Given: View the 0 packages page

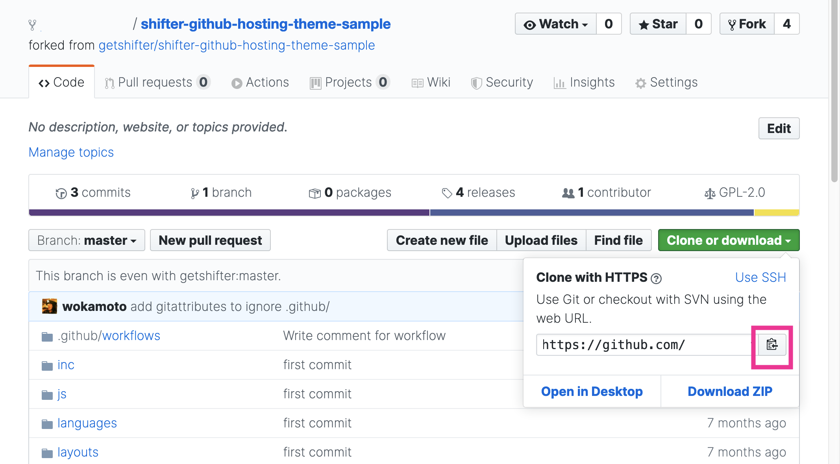Looking at the screenshot, I should [x=350, y=192].
